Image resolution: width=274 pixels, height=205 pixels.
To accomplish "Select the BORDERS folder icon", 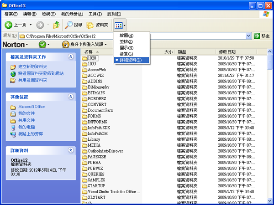I will tap(84, 99).
